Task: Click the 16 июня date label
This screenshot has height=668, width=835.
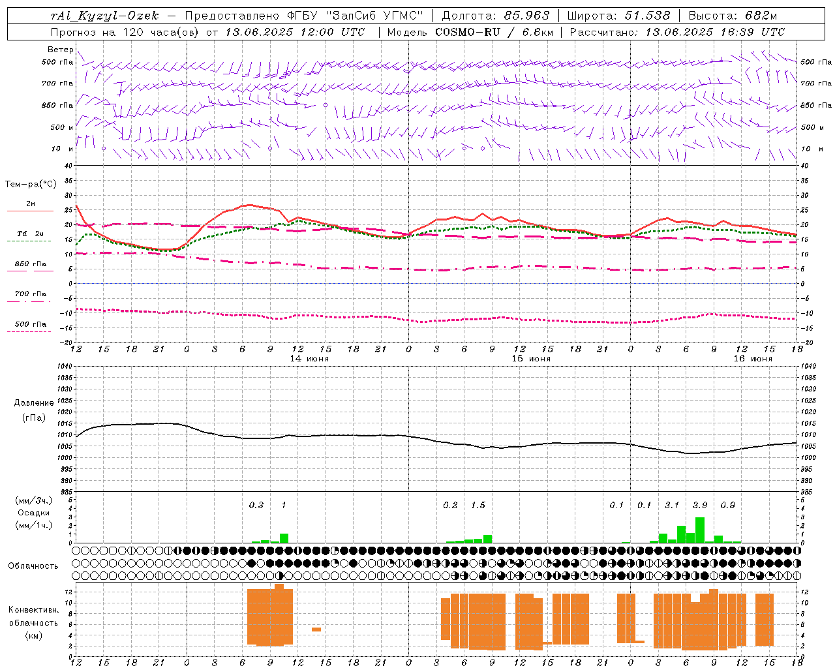Action: click(x=753, y=359)
